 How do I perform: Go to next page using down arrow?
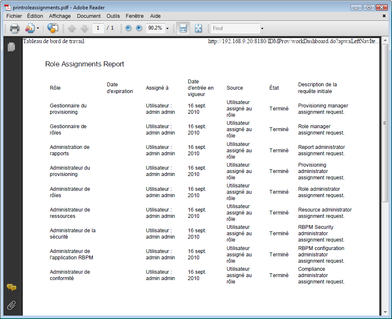[x=85, y=28]
